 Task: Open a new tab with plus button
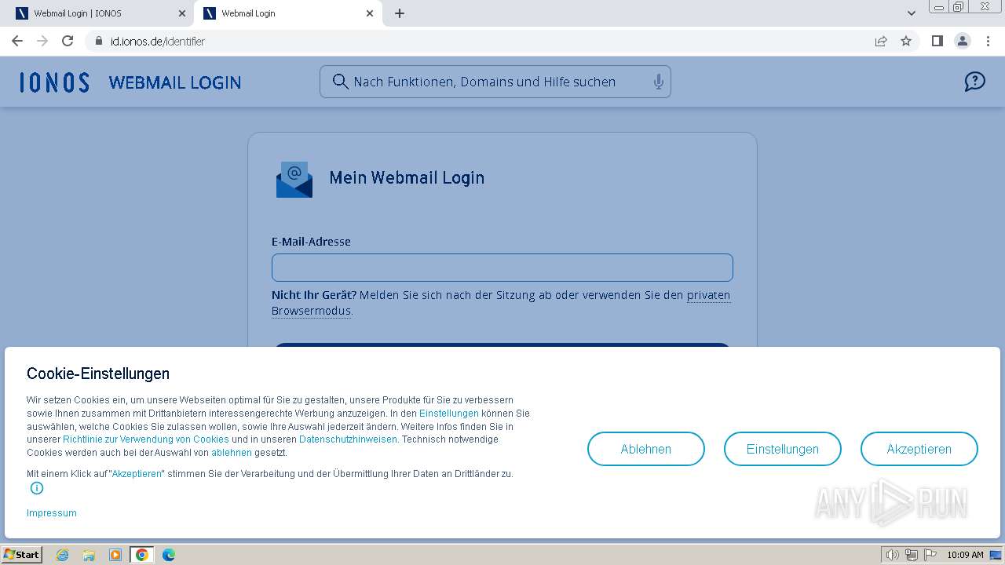399,13
